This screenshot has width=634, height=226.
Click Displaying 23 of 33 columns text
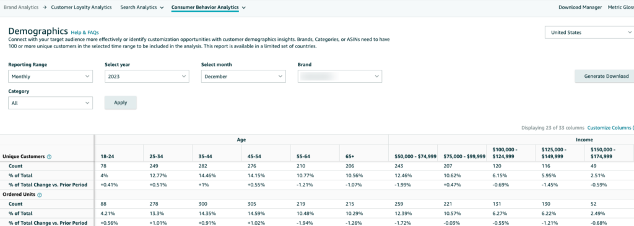[x=553, y=128]
